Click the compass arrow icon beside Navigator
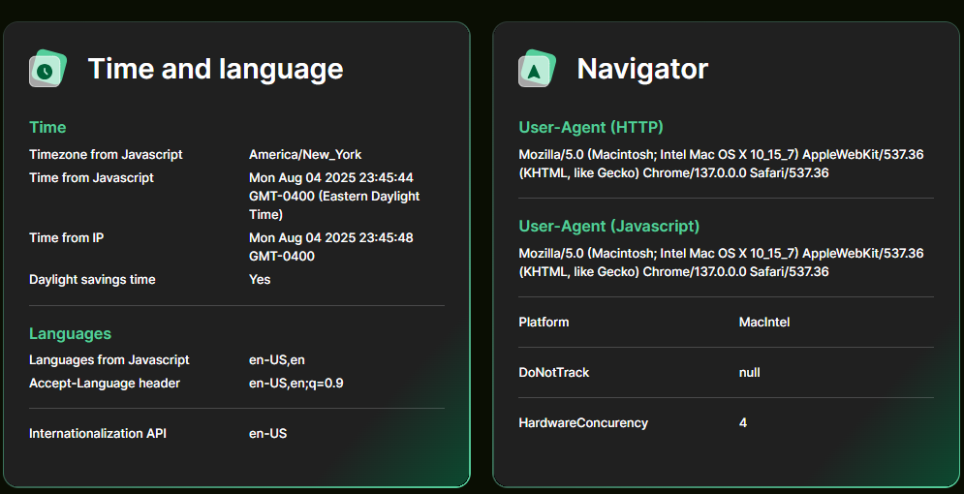Screen dimensions: 964x494 [x=535, y=70]
